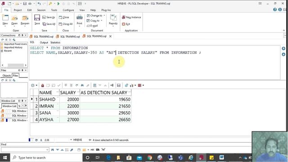Open the Change to dropdown
Viewport: 288px width, 162px height.
(x=104, y=16)
